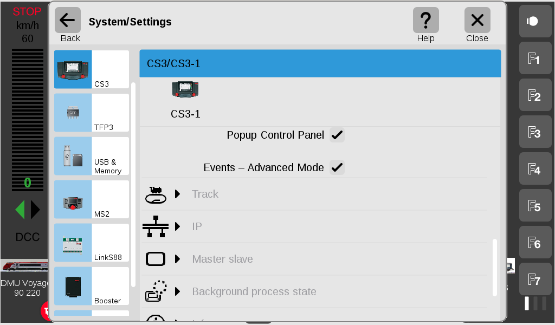The width and height of the screenshot is (555, 325).
Task: Disable Popup Control Panel checkbox
Action: coord(337,135)
